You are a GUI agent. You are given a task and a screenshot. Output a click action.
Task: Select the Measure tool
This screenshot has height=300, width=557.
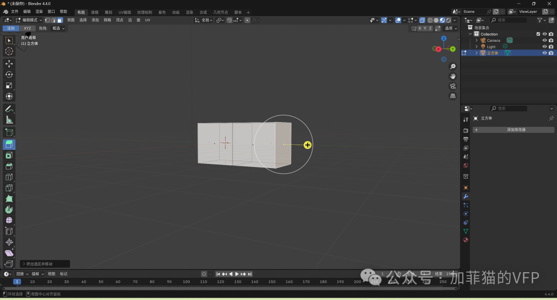point(9,120)
